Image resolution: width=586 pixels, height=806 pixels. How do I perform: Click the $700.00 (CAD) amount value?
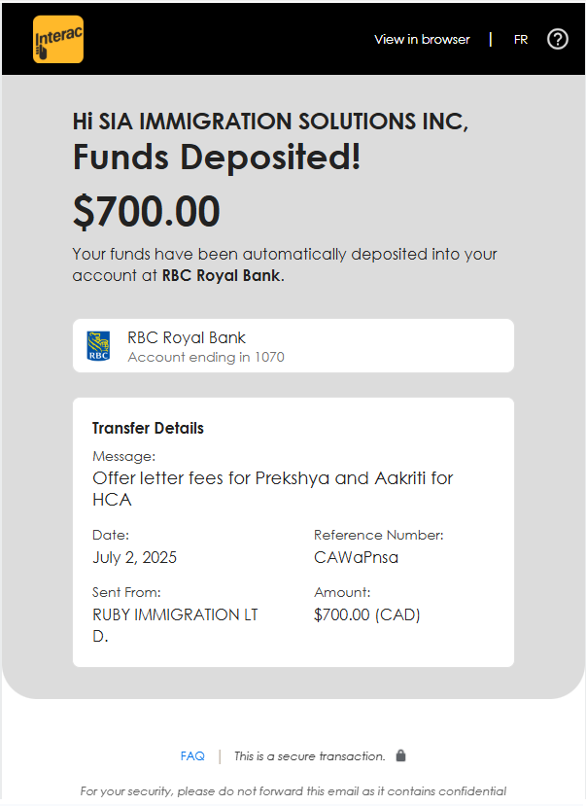(366, 614)
